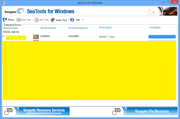This screenshot has height=119, width=180.
Task: Click the HD204UI hard drive icon
Action: coord(36,37)
